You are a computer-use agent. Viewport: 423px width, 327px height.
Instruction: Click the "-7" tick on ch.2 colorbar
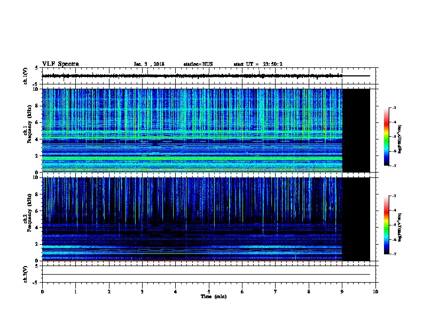click(394, 254)
